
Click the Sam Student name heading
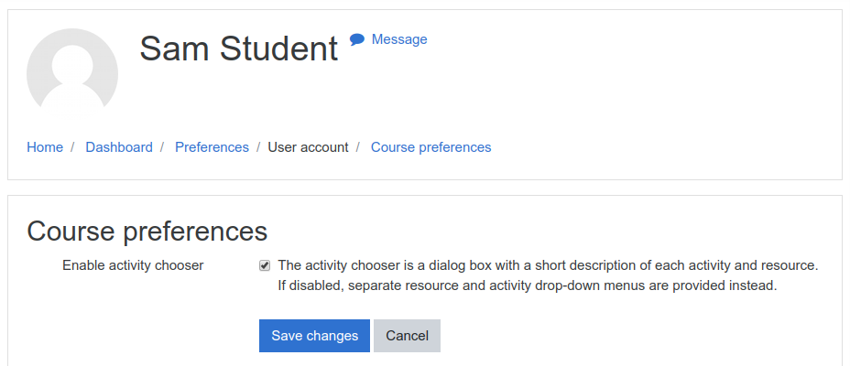238,48
